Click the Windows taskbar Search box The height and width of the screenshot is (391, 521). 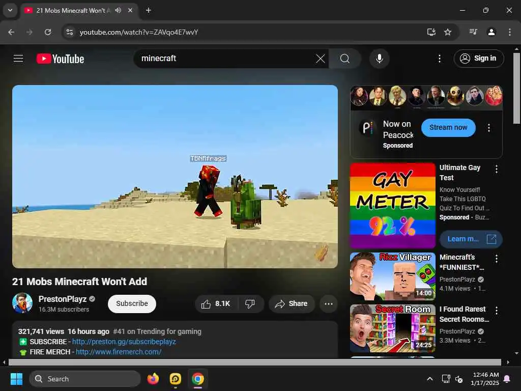pos(85,379)
